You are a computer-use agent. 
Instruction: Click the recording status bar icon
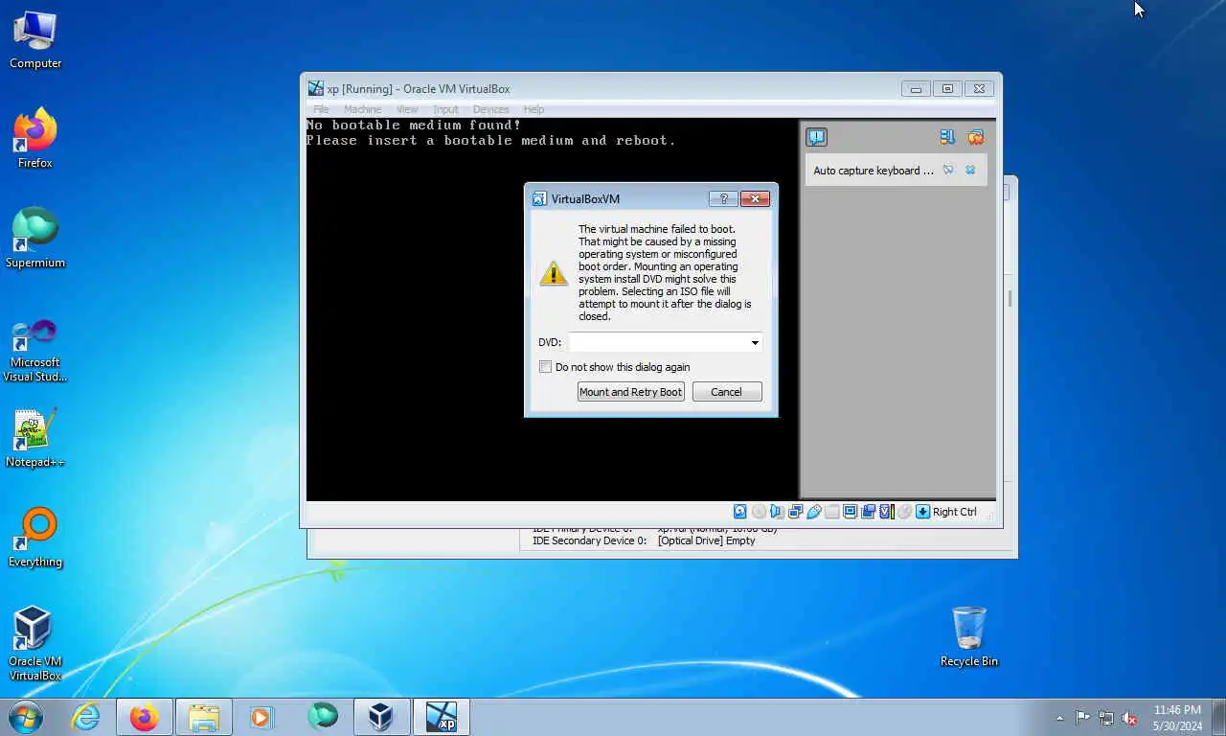(869, 512)
